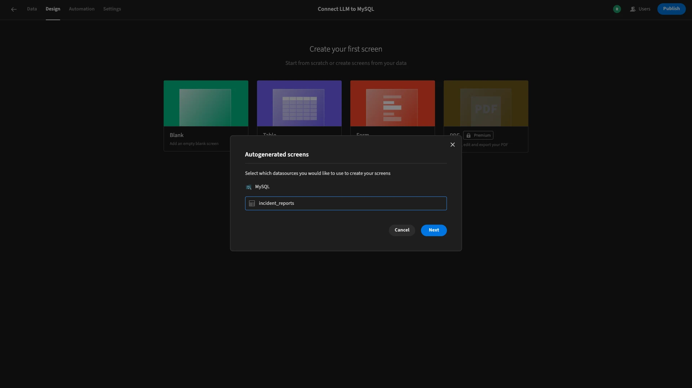Screen dimensions: 692x388
Task: Click the MySQL datasource icon
Action: (248, 187)
